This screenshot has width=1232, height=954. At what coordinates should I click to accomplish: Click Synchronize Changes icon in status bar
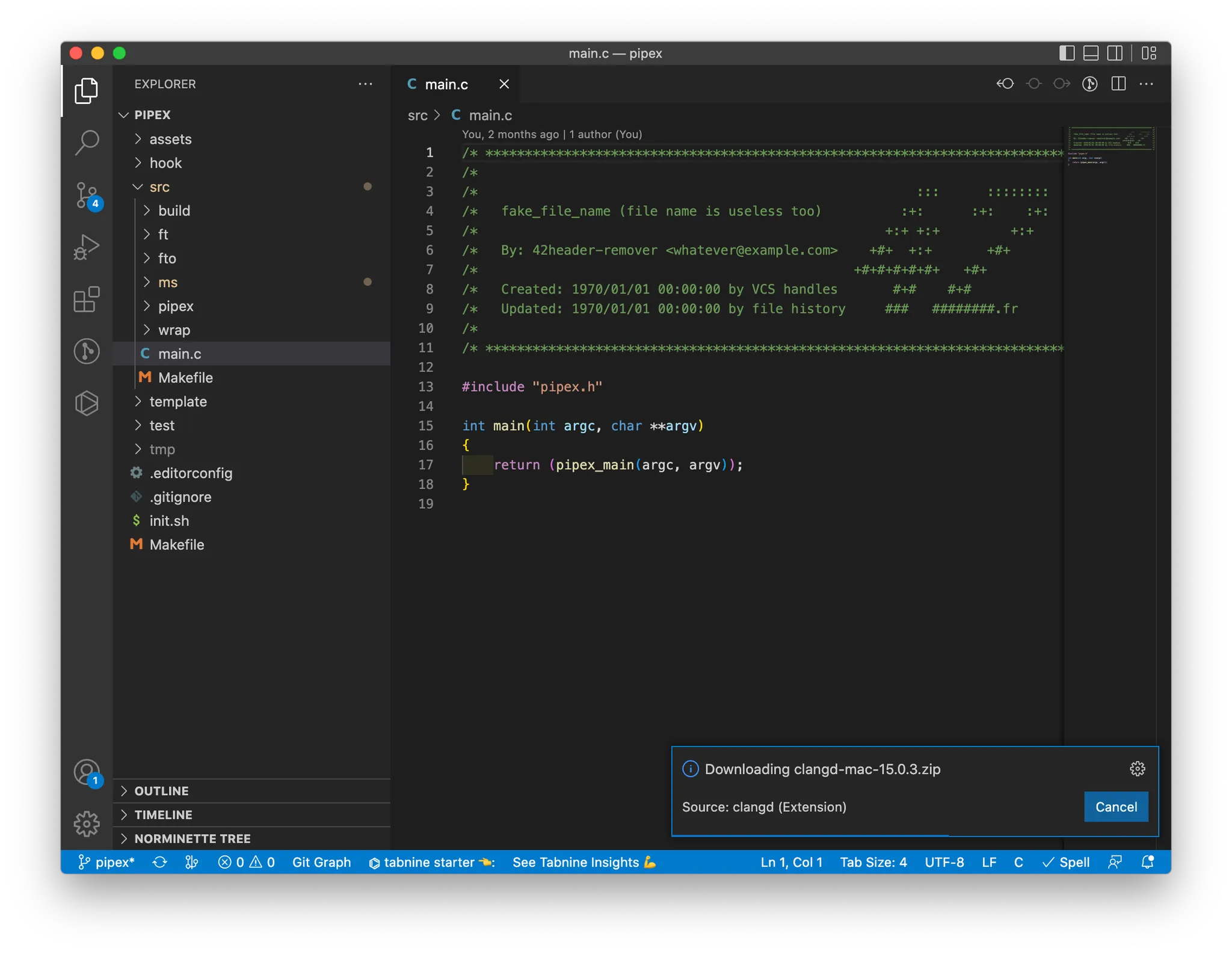click(x=159, y=862)
